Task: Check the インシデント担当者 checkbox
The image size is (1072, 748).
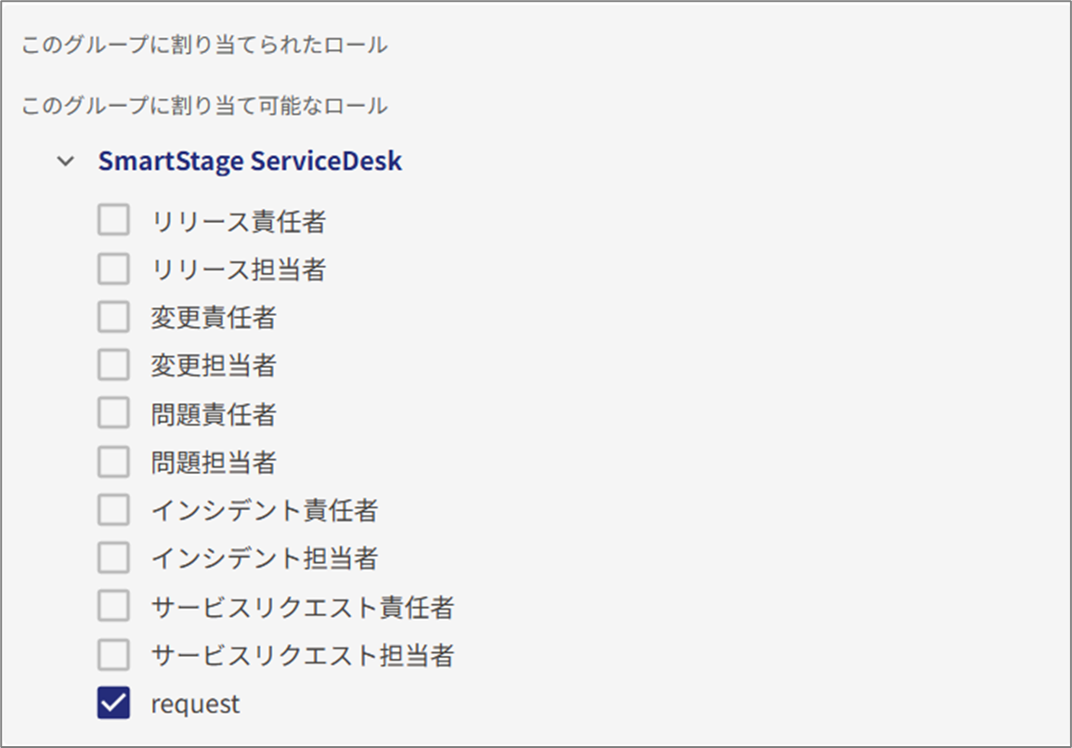Action: click(113, 558)
